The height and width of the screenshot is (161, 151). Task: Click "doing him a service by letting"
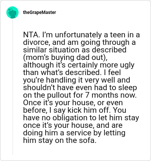74,133
